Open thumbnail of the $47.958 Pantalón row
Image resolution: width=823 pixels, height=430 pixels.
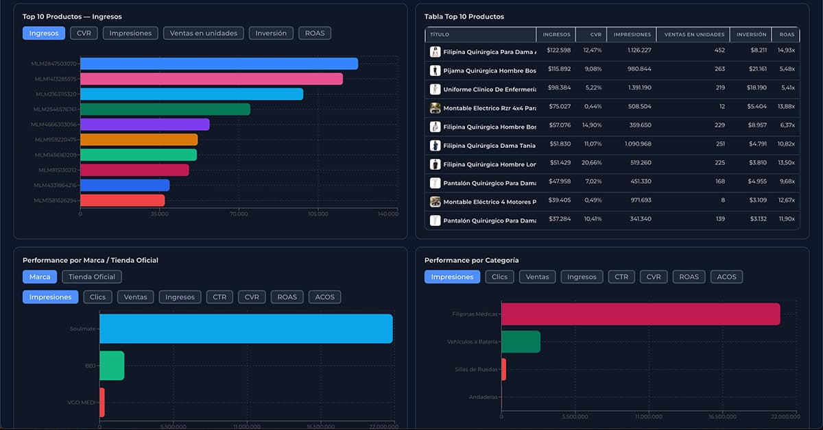(x=435, y=183)
